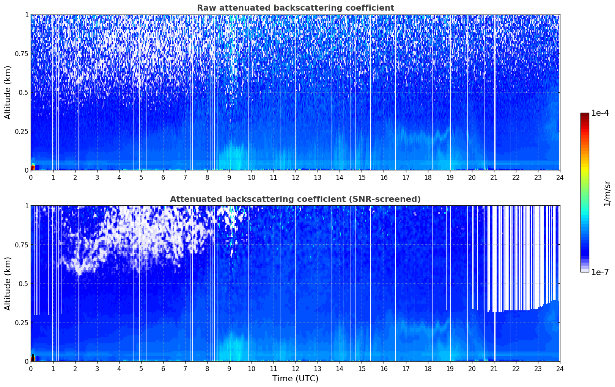Click the 0.75 altitude tick on the bottom plot
The width and height of the screenshot is (615, 387).
22,245
